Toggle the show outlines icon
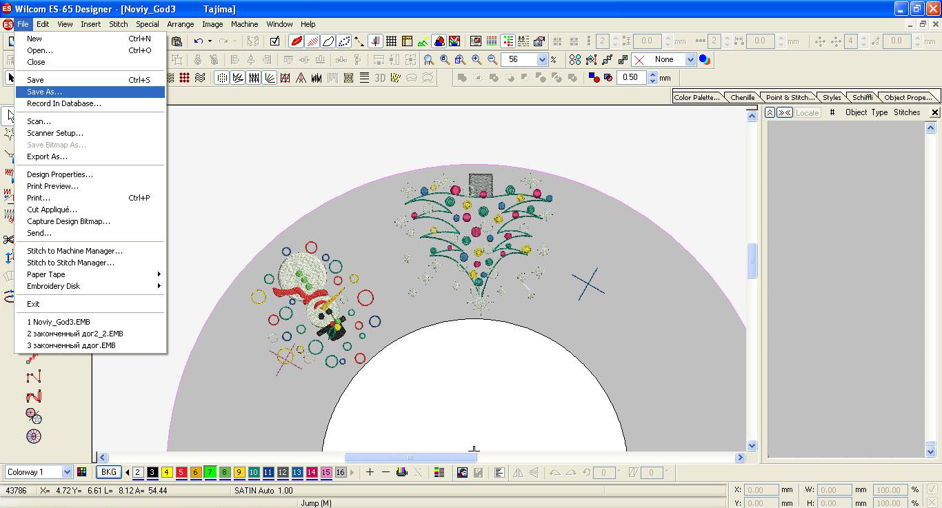The height and width of the screenshot is (508, 942). 328,41
